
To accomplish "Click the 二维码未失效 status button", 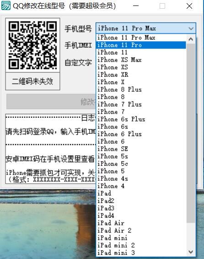I will point(32,81).
